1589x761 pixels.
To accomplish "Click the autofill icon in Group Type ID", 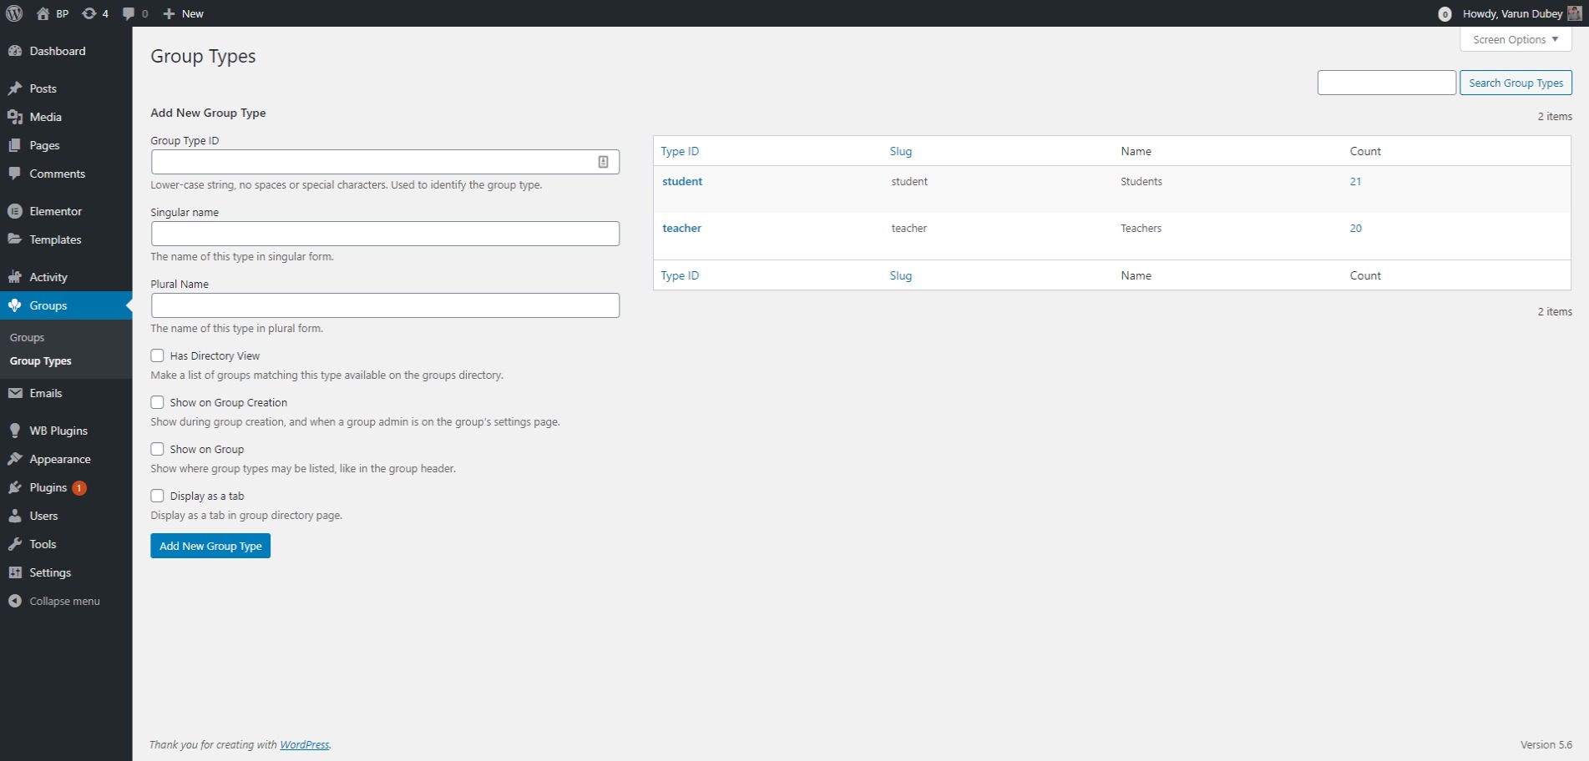I will [x=603, y=162].
